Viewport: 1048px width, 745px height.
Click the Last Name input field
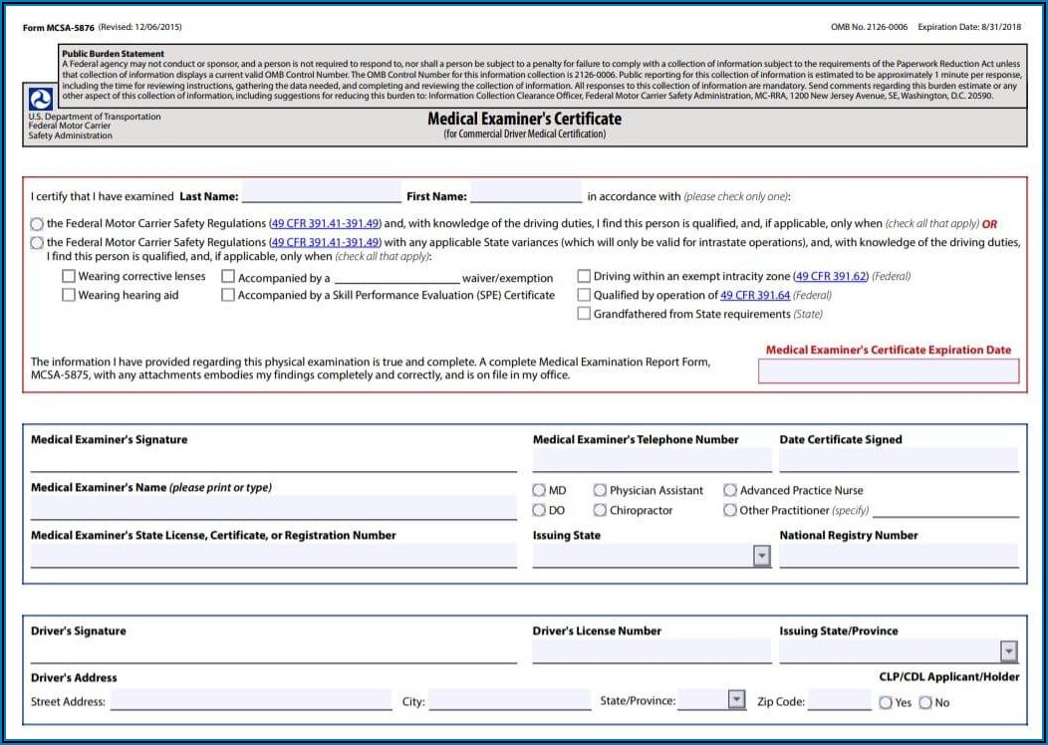(321, 194)
